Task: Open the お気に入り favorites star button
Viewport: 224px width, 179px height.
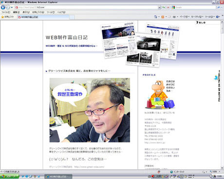Action: (7, 17)
